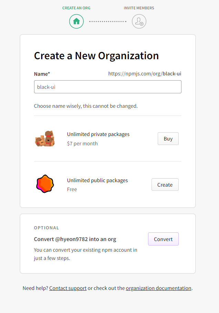Select the INVITE MEMBERS step label
The height and width of the screenshot is (313, 219).
[x=139, y=8]
